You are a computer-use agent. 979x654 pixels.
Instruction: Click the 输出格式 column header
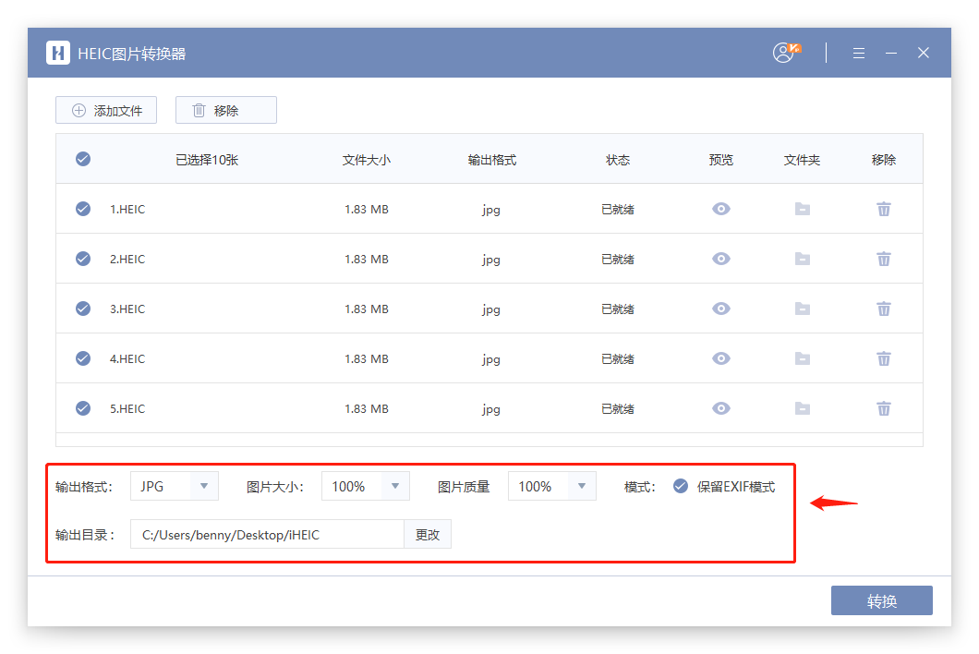pos(492,160)
